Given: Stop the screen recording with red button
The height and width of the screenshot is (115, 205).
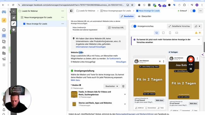Looking at the screenshot, I should tap(191, 59).
